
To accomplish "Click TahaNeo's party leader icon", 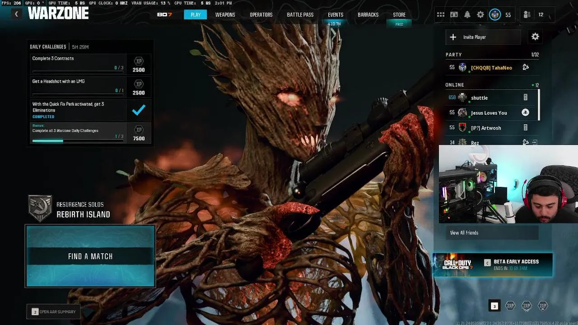I will click(526, 67).
